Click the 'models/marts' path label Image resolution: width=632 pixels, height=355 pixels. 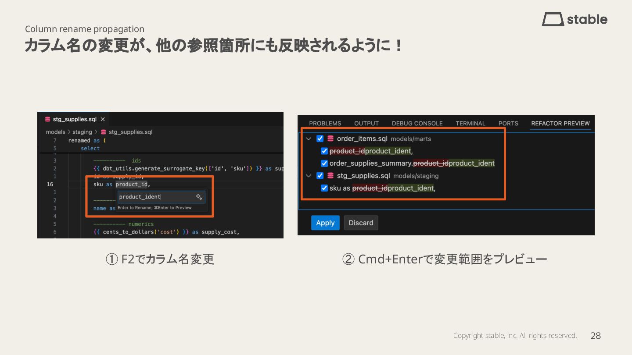click(411, 139)
